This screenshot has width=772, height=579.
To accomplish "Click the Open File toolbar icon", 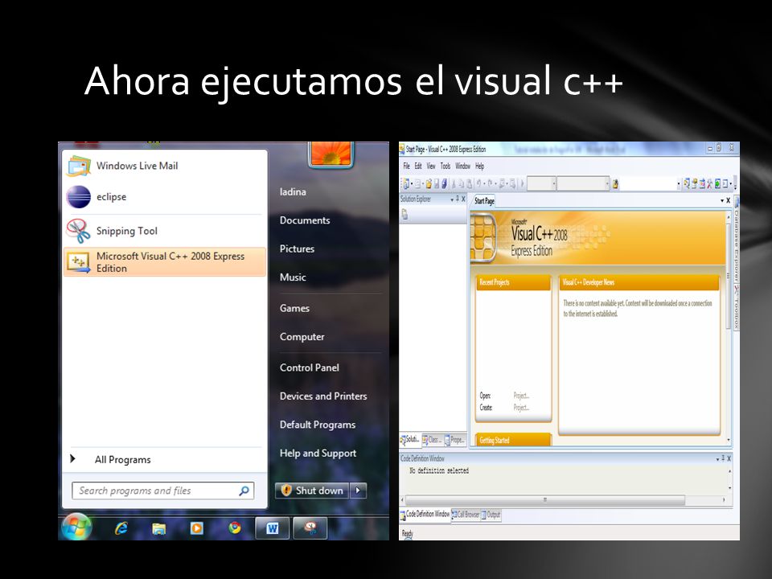I will point(429,184).
